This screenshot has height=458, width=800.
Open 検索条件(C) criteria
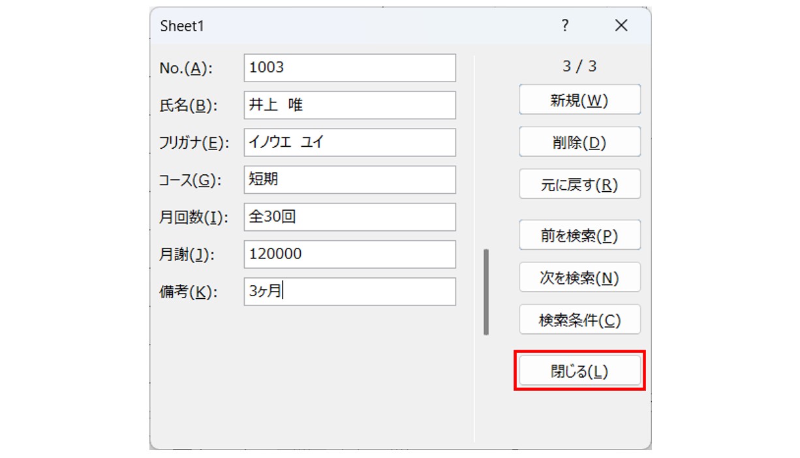click(579, 320)
